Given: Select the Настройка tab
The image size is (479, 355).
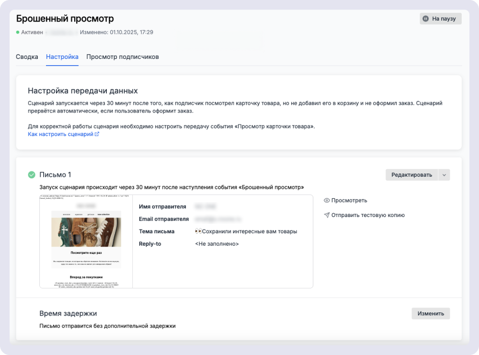Looking at the screenshot, I should (62, 57).
